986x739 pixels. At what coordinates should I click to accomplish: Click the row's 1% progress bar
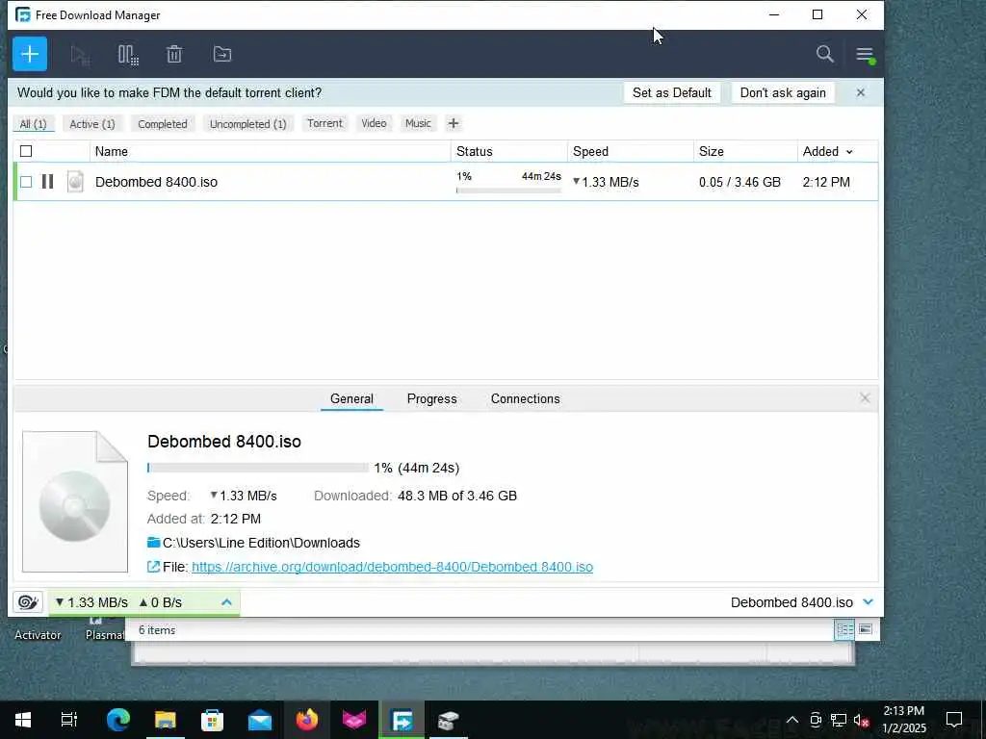(508, 190)
